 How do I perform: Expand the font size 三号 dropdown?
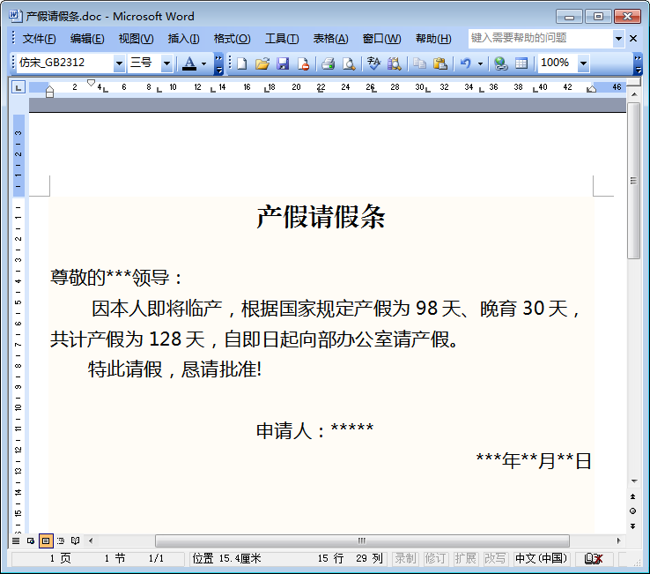(x=166, y=63)
